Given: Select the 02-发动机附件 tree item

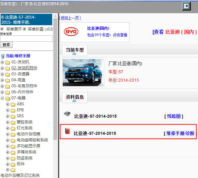Looking at the screenshot, I should [24, 68].
